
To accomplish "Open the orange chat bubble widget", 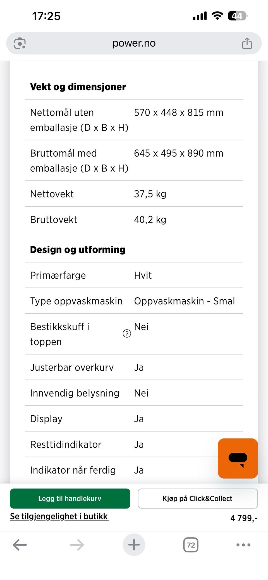I will 238,458.
